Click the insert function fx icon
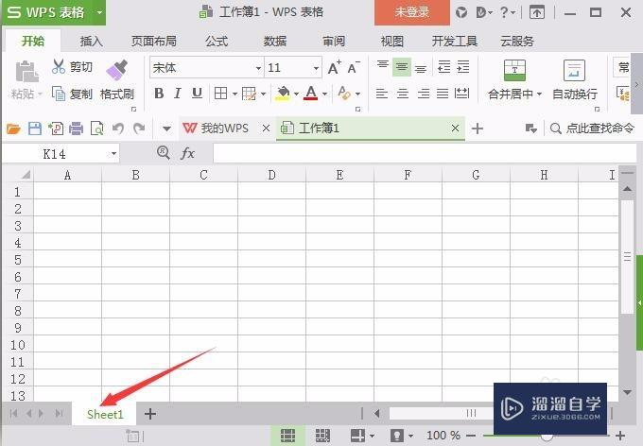This screenshot has height=446, width=643. tap(187, 154)
